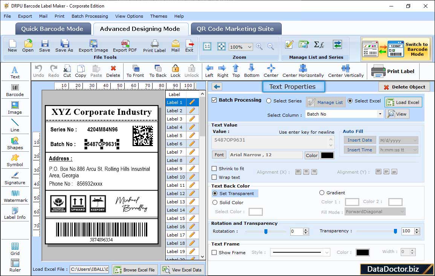Open Label Info
The height and width of the screenshot is (276, 435).
point(15,213)
